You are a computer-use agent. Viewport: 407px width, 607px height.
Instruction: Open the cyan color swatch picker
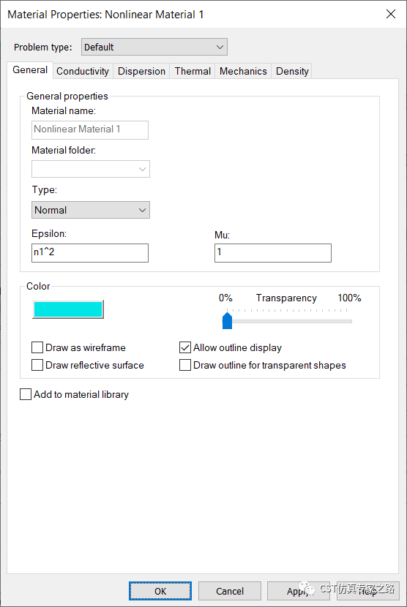coord(68,309)
